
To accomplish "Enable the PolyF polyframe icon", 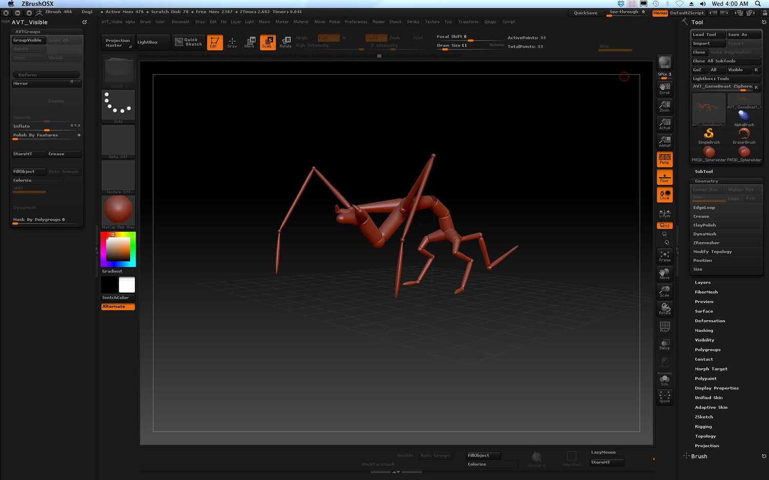I will click(664, 327).
